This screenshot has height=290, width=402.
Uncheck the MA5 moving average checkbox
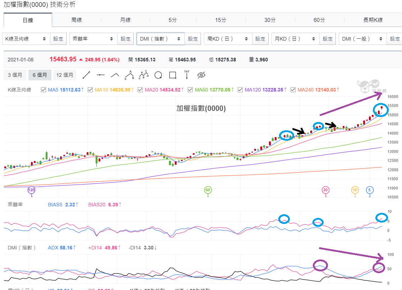[44, 90]
